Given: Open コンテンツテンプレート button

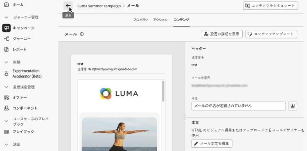Looking at the screenshot, I should [x=271, y=34].
